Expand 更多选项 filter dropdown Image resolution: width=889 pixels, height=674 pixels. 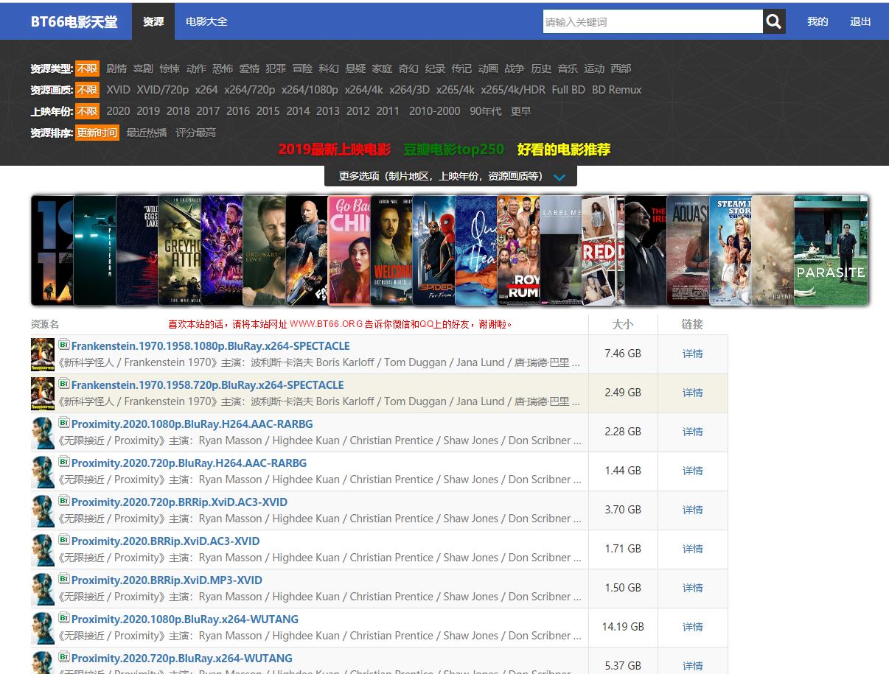(x=441, y=177)
